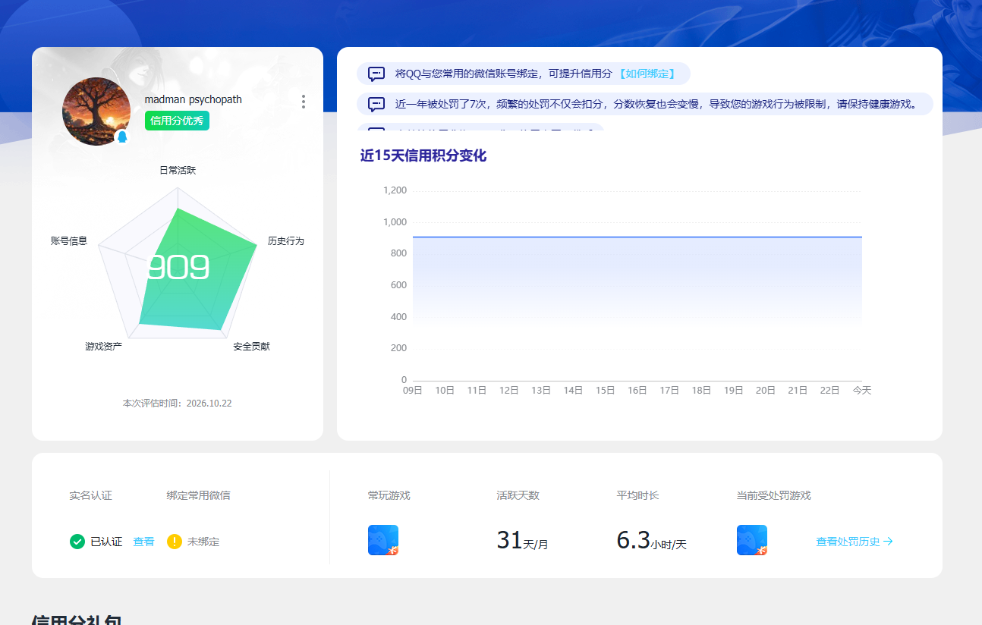Image resolution: width=982 pixels, height=625 pixels.
Task: Click the yellow warning icon next to 未绑定
Action: [x=175, y=542]
